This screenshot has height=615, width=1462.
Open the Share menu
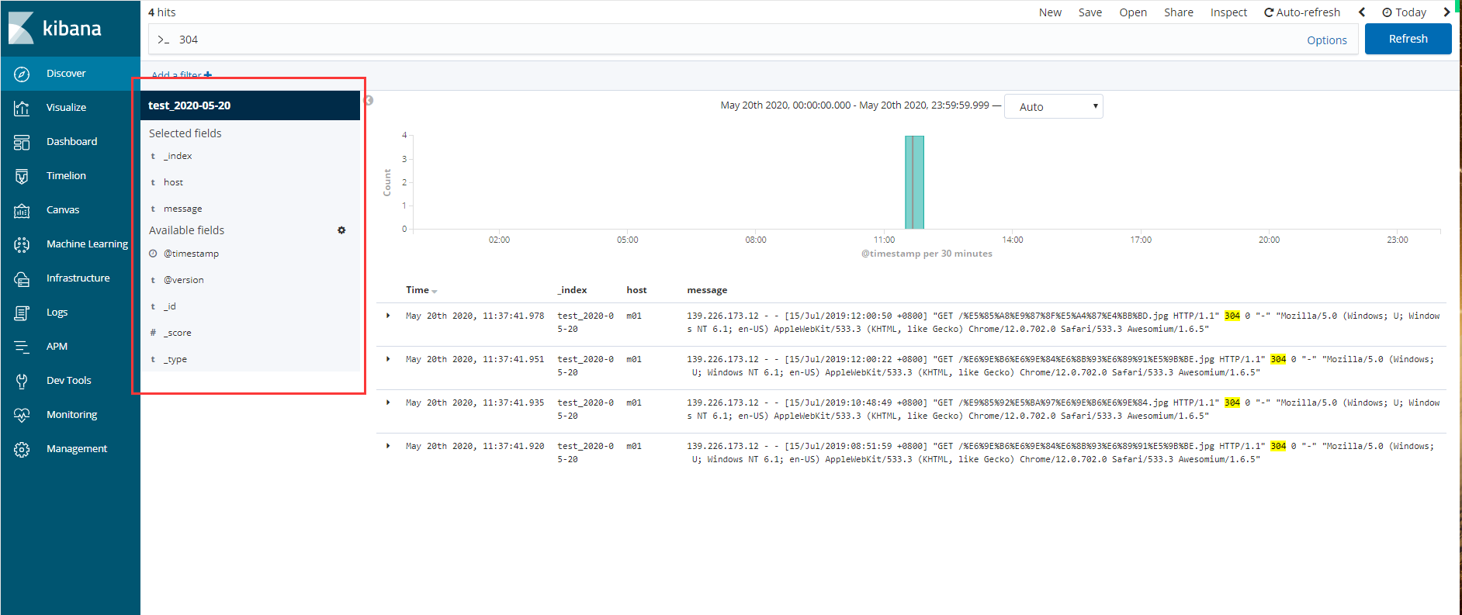point(1178,12)
